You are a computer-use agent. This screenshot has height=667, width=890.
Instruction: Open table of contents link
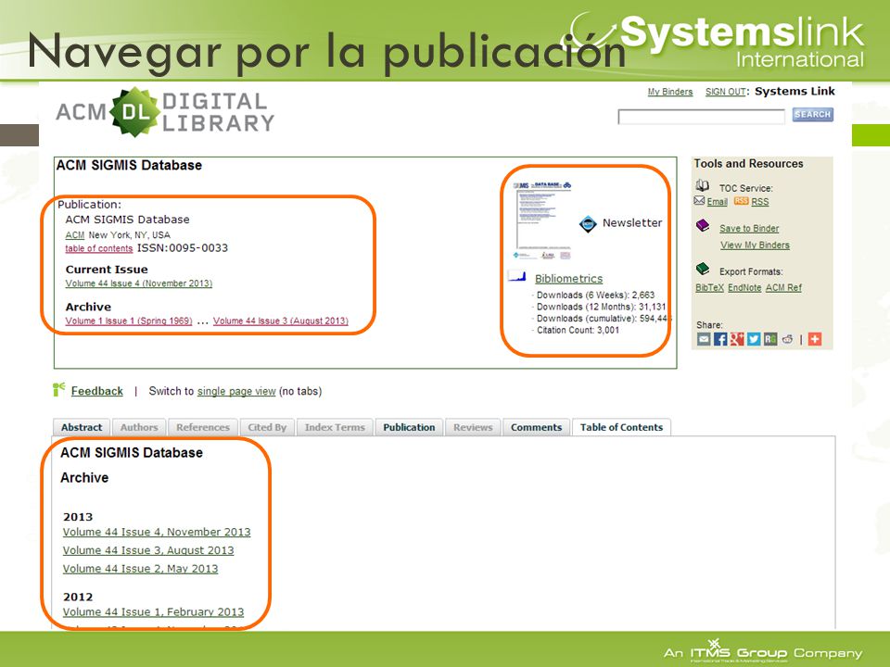99,248
